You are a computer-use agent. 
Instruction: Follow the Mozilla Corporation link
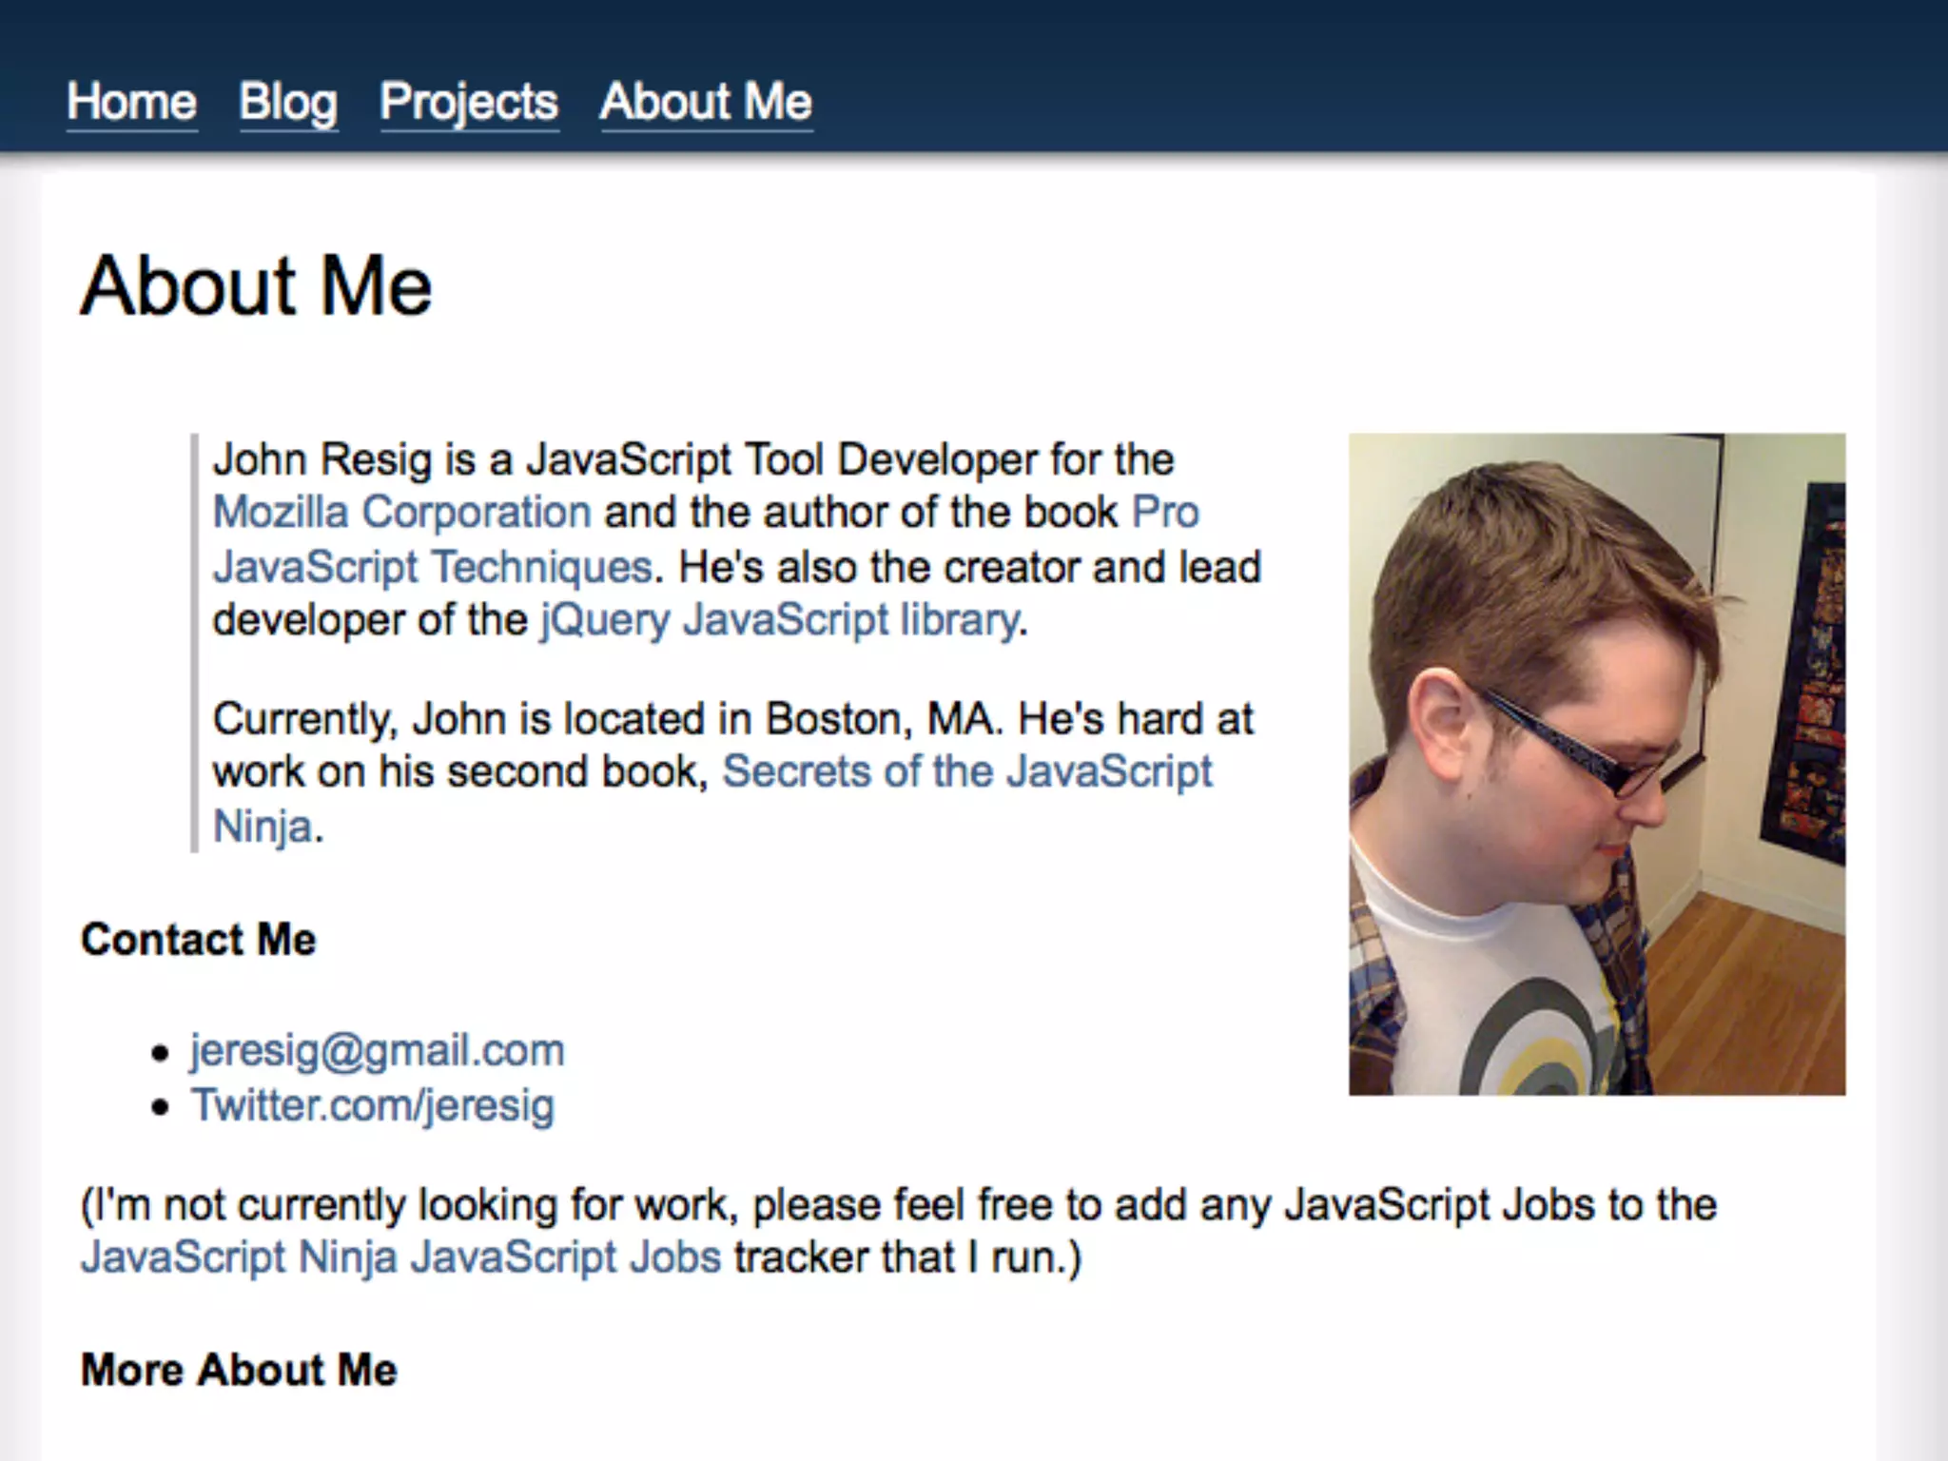click(401, 513)
